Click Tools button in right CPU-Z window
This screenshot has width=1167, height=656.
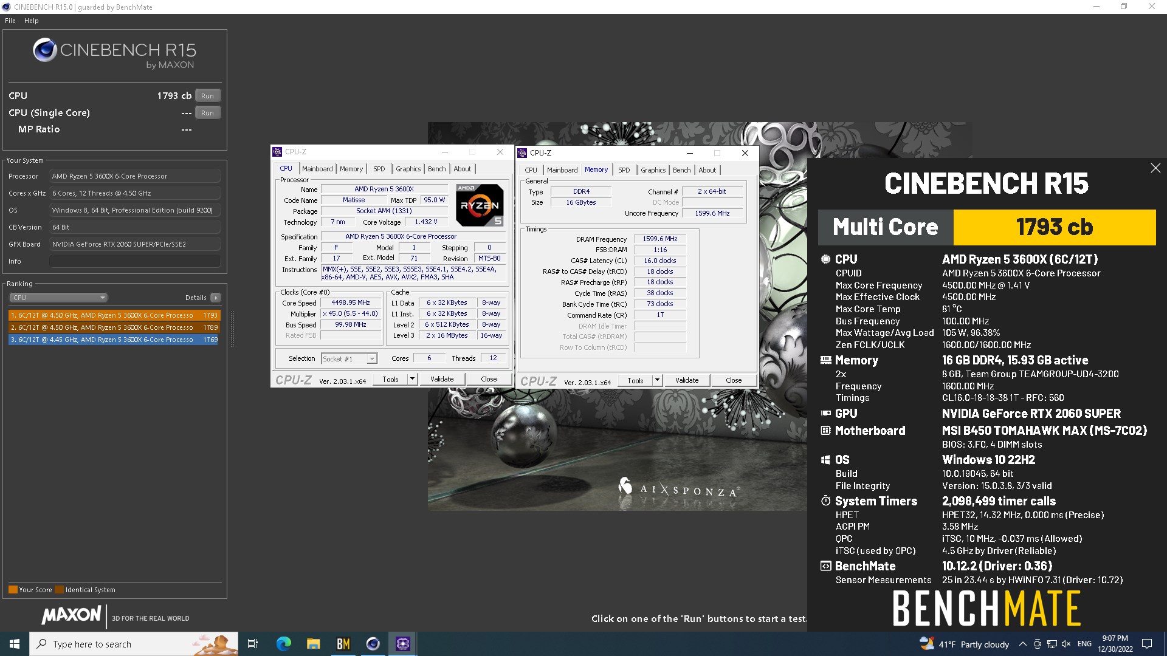click(635, 380)
